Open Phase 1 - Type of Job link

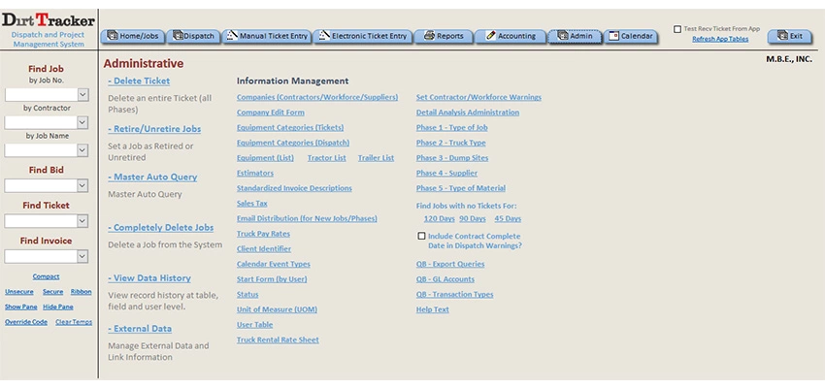coord(452,128)
